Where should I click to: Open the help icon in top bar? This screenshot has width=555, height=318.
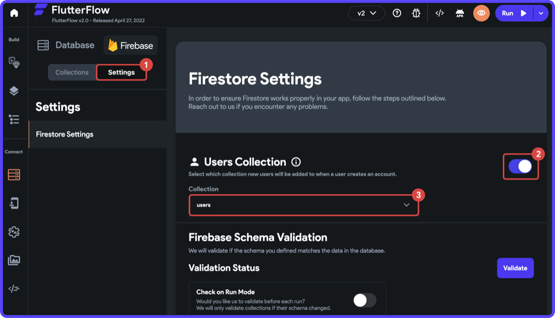[x=396, y=13]
